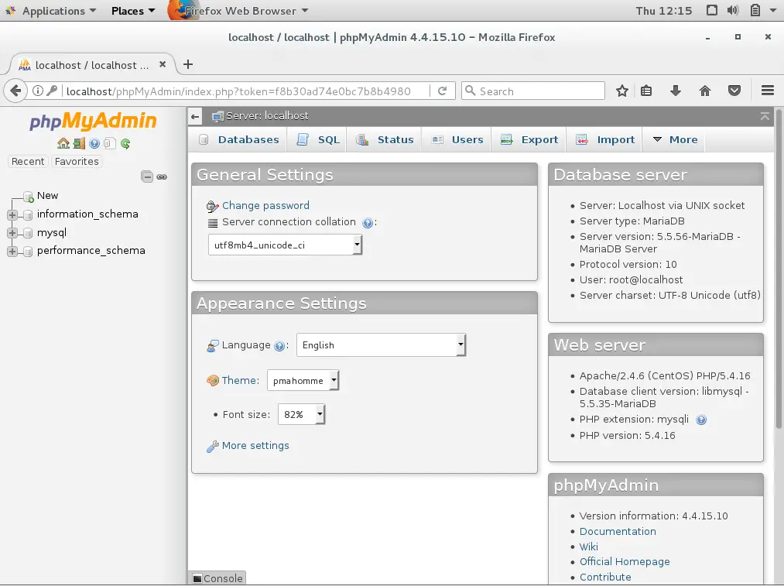Viewport: 784px width, 586px height.
Task: Open the Status tab
Action: tap(385, 140)
